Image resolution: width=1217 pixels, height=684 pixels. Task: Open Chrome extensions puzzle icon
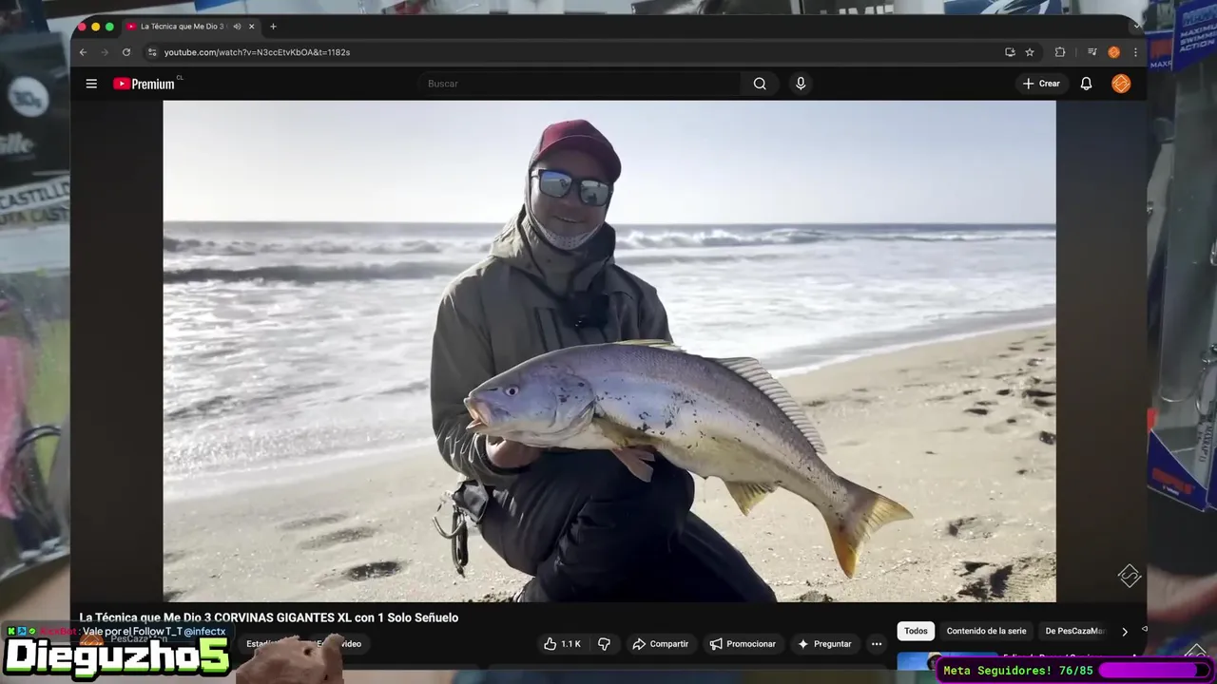[x=1060, y=52]
